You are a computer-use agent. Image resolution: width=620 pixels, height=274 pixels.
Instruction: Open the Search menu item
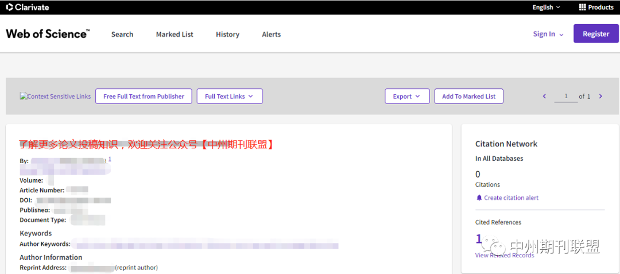122,34
